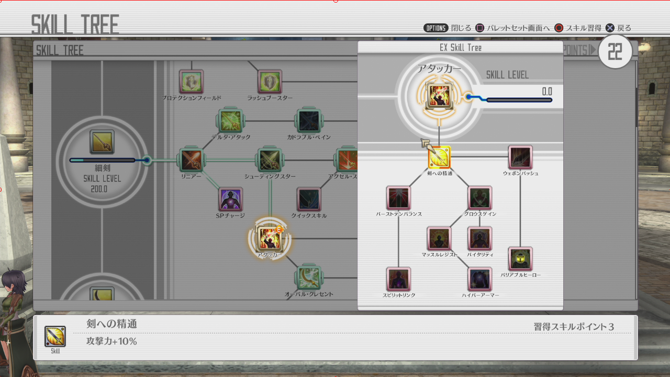The height and width of the screenshot is (377, 670).
Task: Select the オーバル・クレセント skill icon
Action: coord(308,278)
